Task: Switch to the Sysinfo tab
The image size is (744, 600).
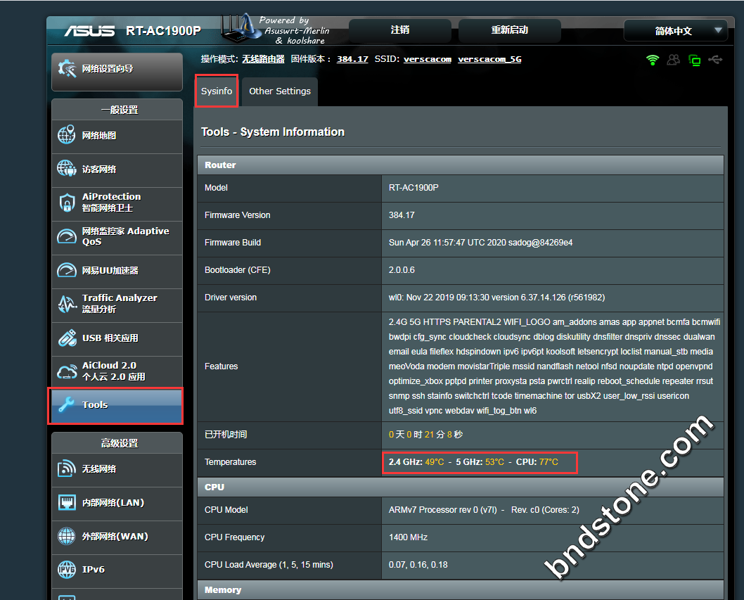Action: tap(217, 91)
